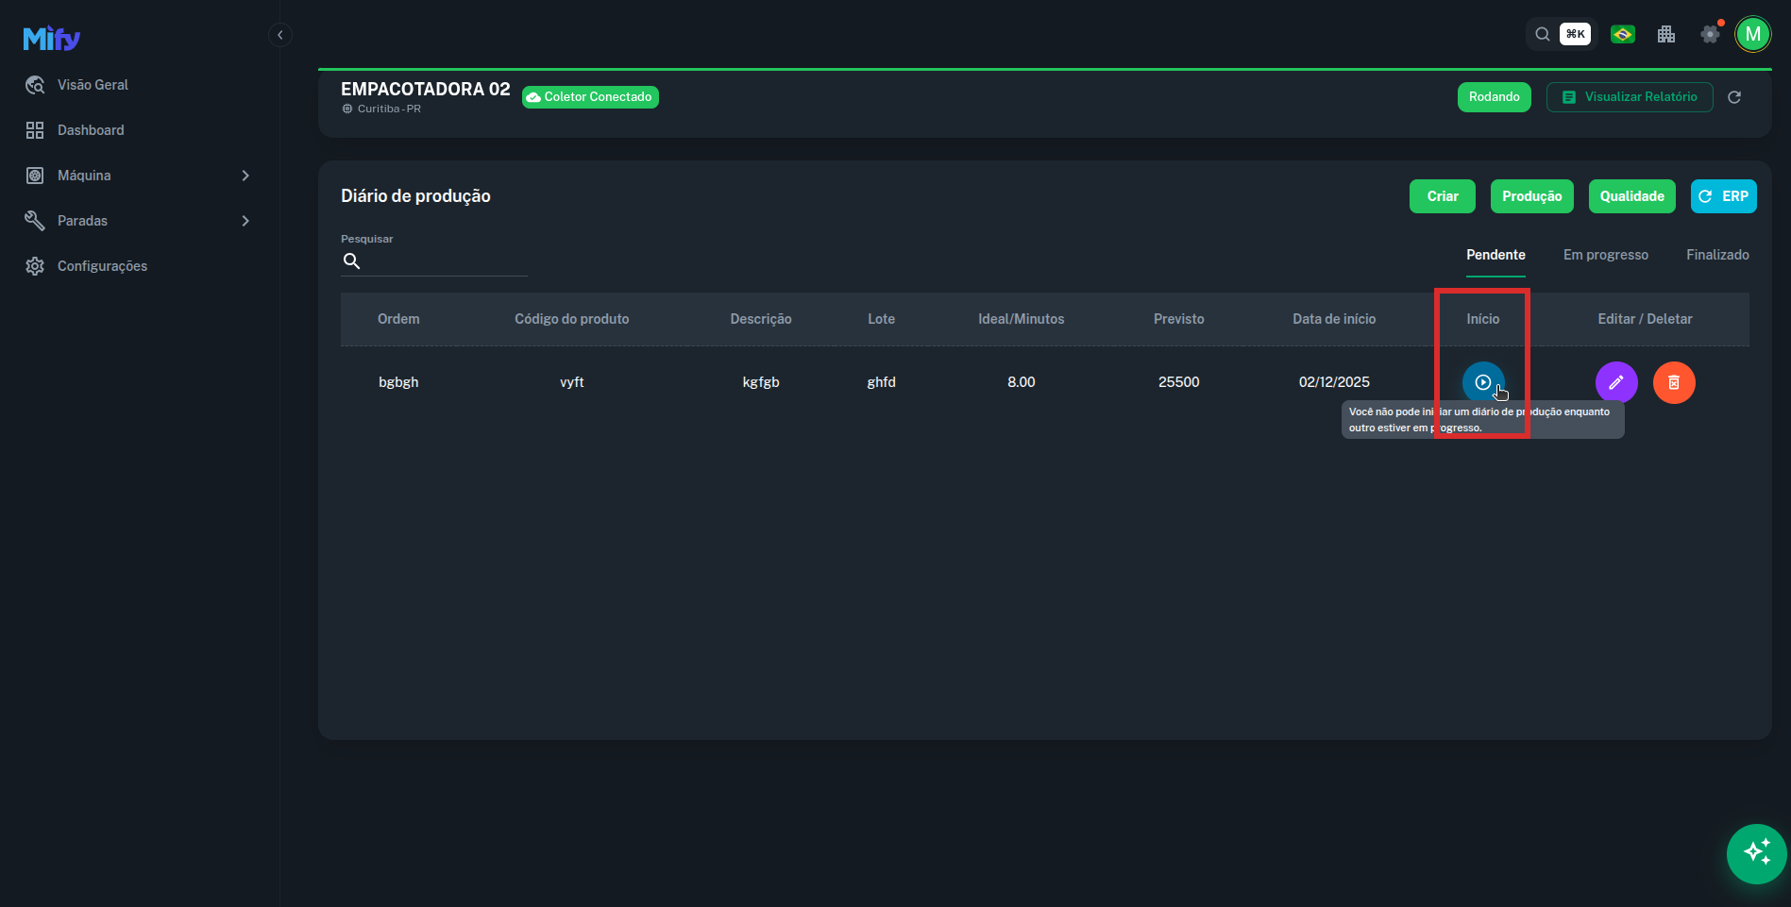This screenshot has height=907, width=1791.
Task: Open the user avatar M menu
Action: 1752,35
